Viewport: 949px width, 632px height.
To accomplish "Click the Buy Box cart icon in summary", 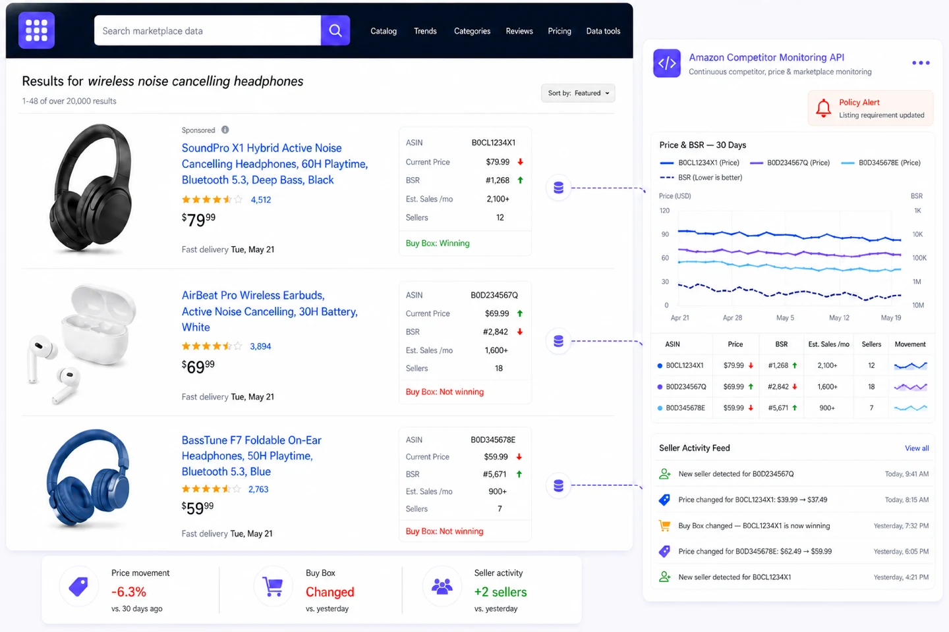I will pos(273,586).
